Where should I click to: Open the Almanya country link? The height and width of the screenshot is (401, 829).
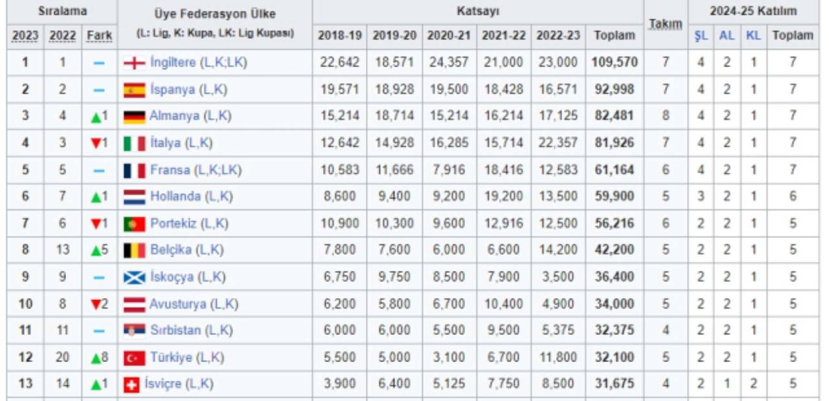coord(175,117)
